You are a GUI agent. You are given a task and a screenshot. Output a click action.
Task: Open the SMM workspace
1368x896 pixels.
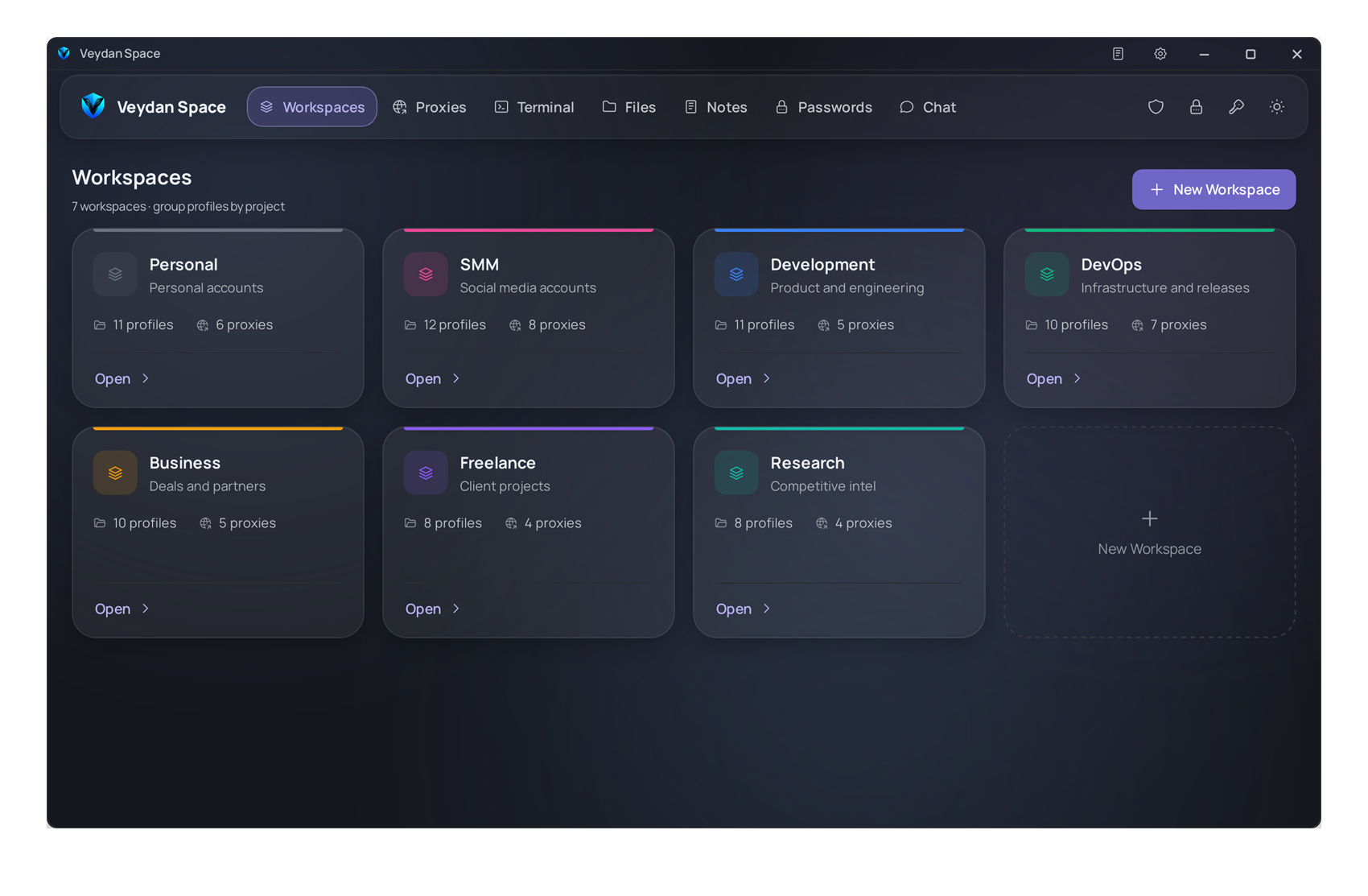(x=433, y=378)
